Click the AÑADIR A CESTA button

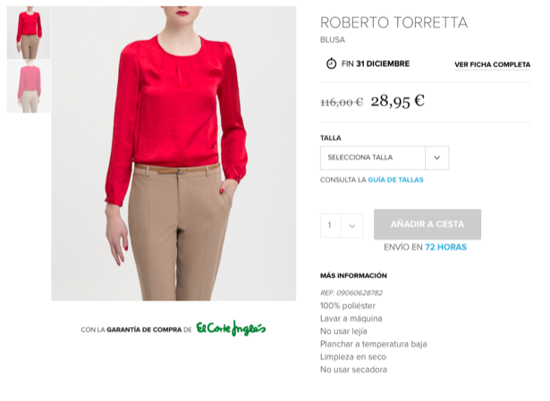(427, 224)
